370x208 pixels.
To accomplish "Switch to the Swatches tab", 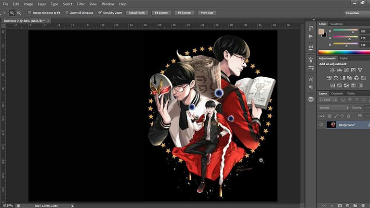I will (336, 24).
